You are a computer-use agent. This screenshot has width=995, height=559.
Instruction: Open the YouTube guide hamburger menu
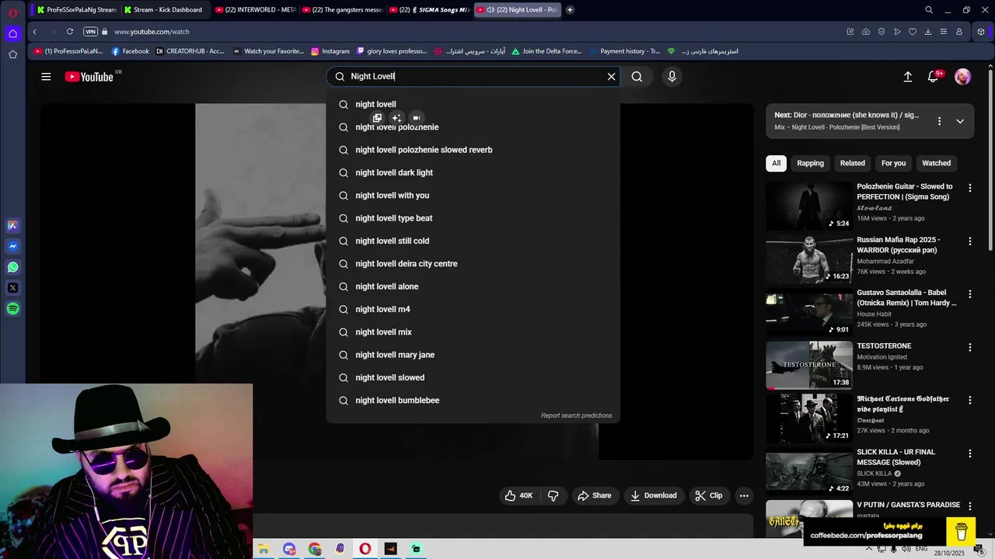(x=46, y=76)
